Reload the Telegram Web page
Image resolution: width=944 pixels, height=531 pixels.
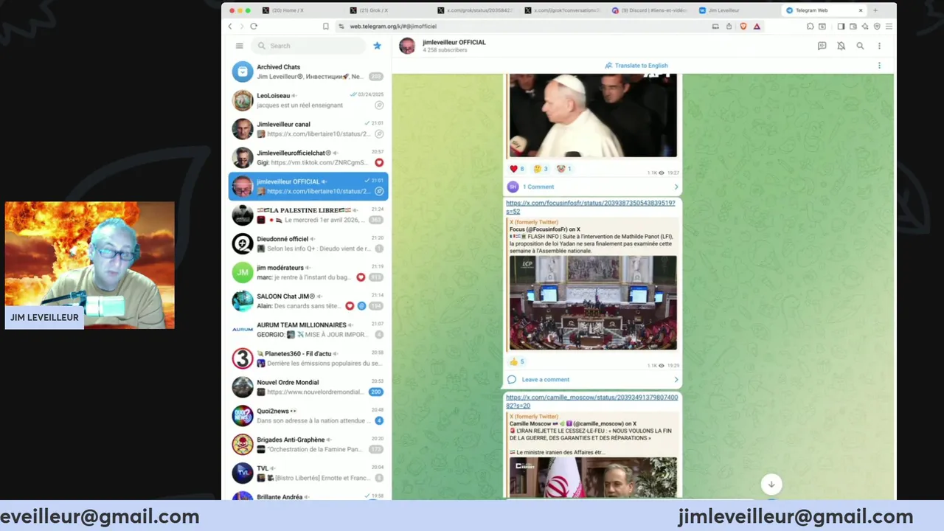[x=254, y=26]
